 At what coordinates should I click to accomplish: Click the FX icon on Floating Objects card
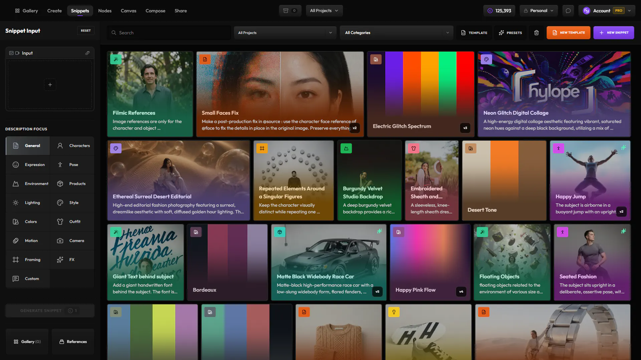(482, 232)
